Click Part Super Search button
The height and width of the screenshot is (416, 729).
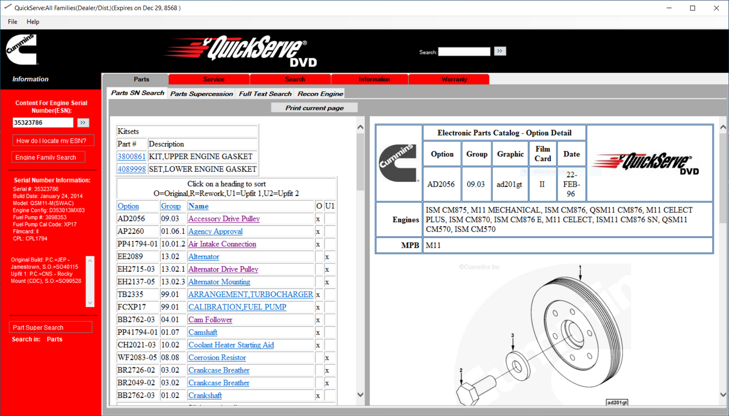point(51,328)
